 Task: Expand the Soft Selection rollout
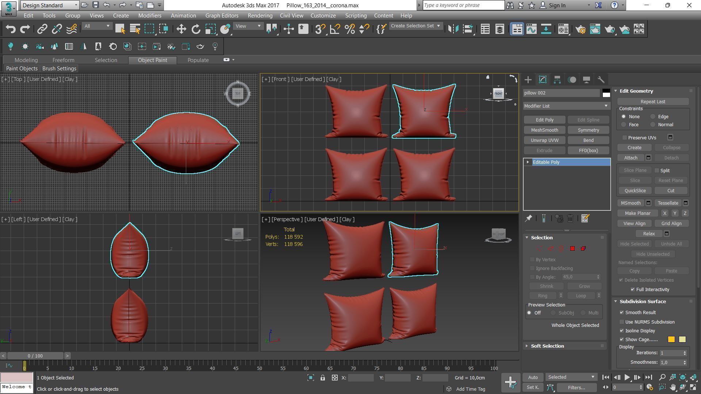click(x=547, y=346)
